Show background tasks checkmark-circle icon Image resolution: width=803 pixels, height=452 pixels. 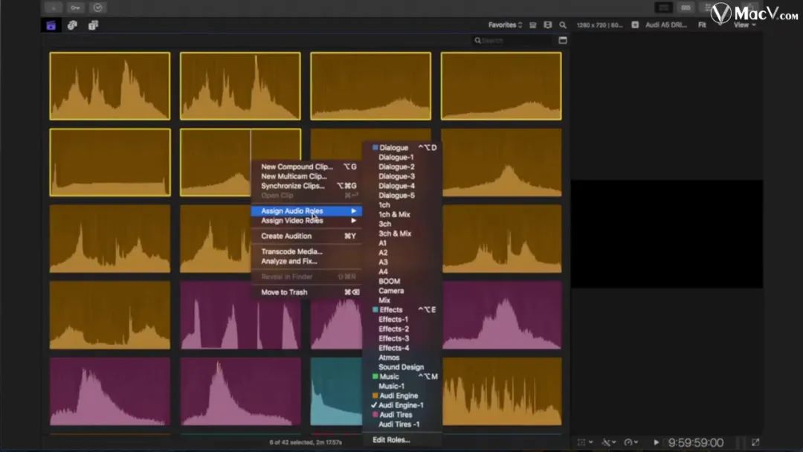click(x=98, y=7)
